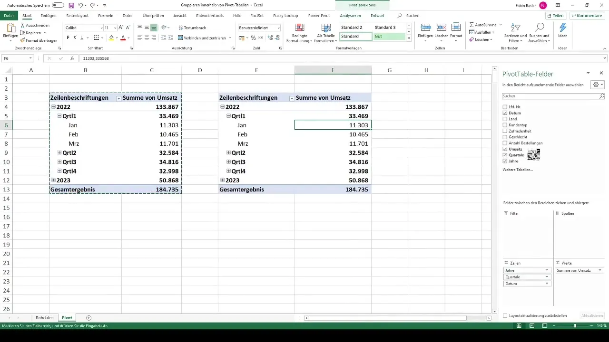The width and height of the screenshot is (609, 342).
Task: Click Format übertragen paintbrush
Action: 23,40
